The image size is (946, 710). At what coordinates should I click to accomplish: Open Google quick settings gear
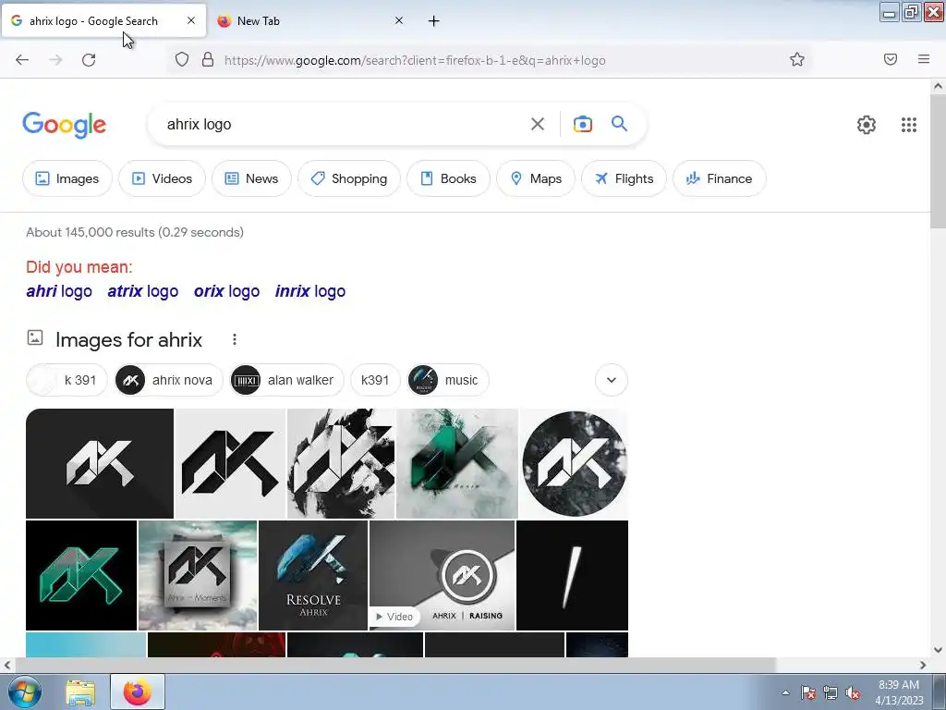pos(867,125)
